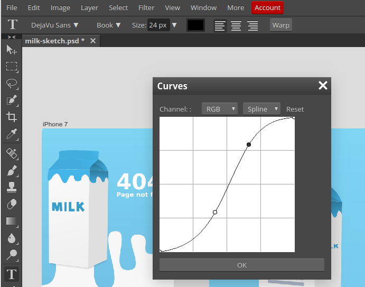Viewport: 365px width, 287px height.
Task: Open the Window menu
Action: click(x=203, y=8)
